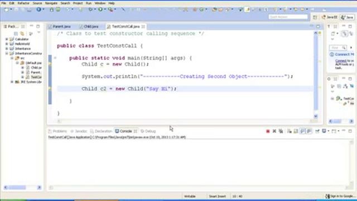Click the green Run button in main toolbar
Viewport: 357px width, 201px height.
coord(100,9)
